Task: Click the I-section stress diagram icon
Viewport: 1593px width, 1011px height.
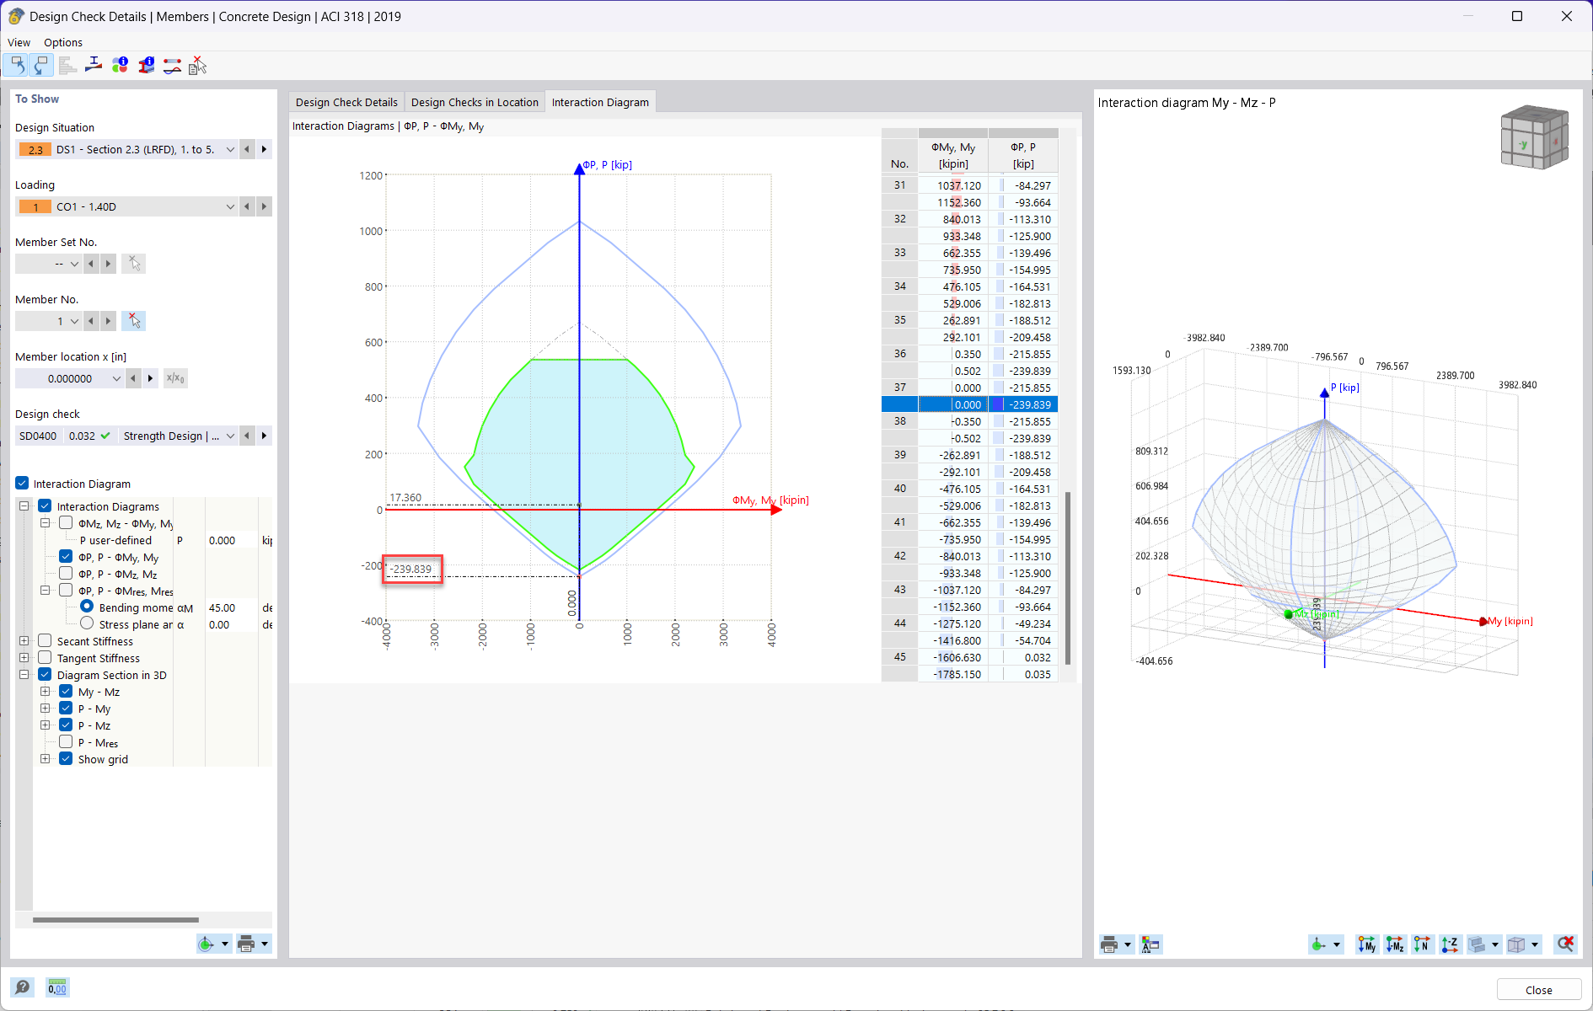Action: click(x=94, y=66)
